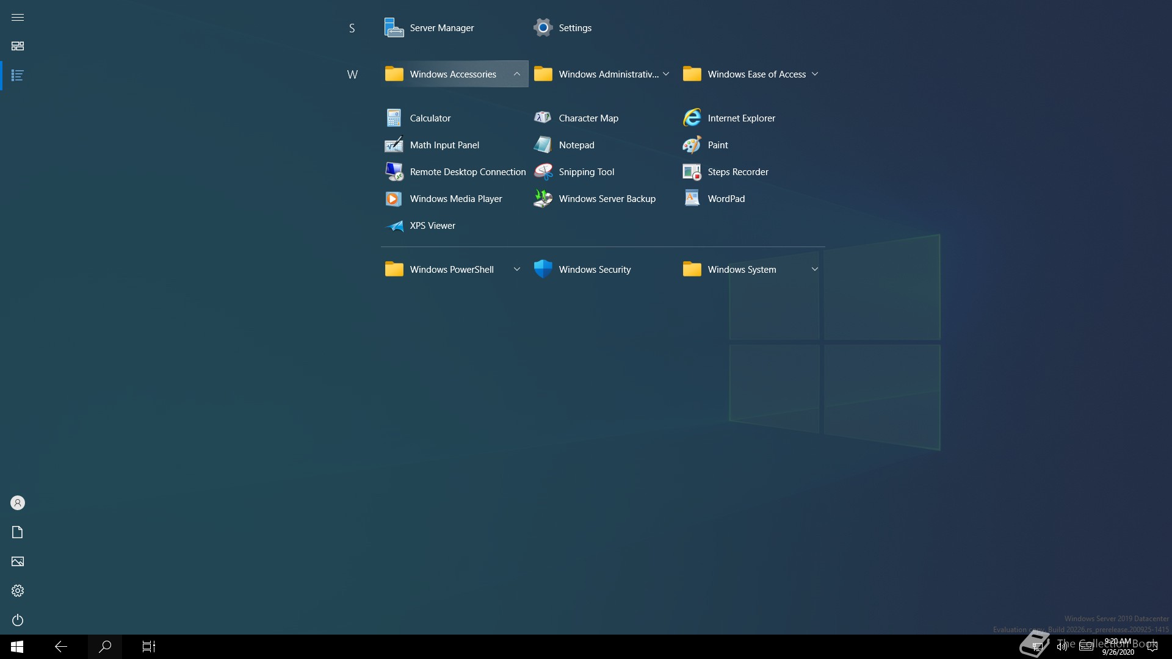The image size is (1172, 659).
Task: Open Server Manager
Action: click(x=454, y=27)
